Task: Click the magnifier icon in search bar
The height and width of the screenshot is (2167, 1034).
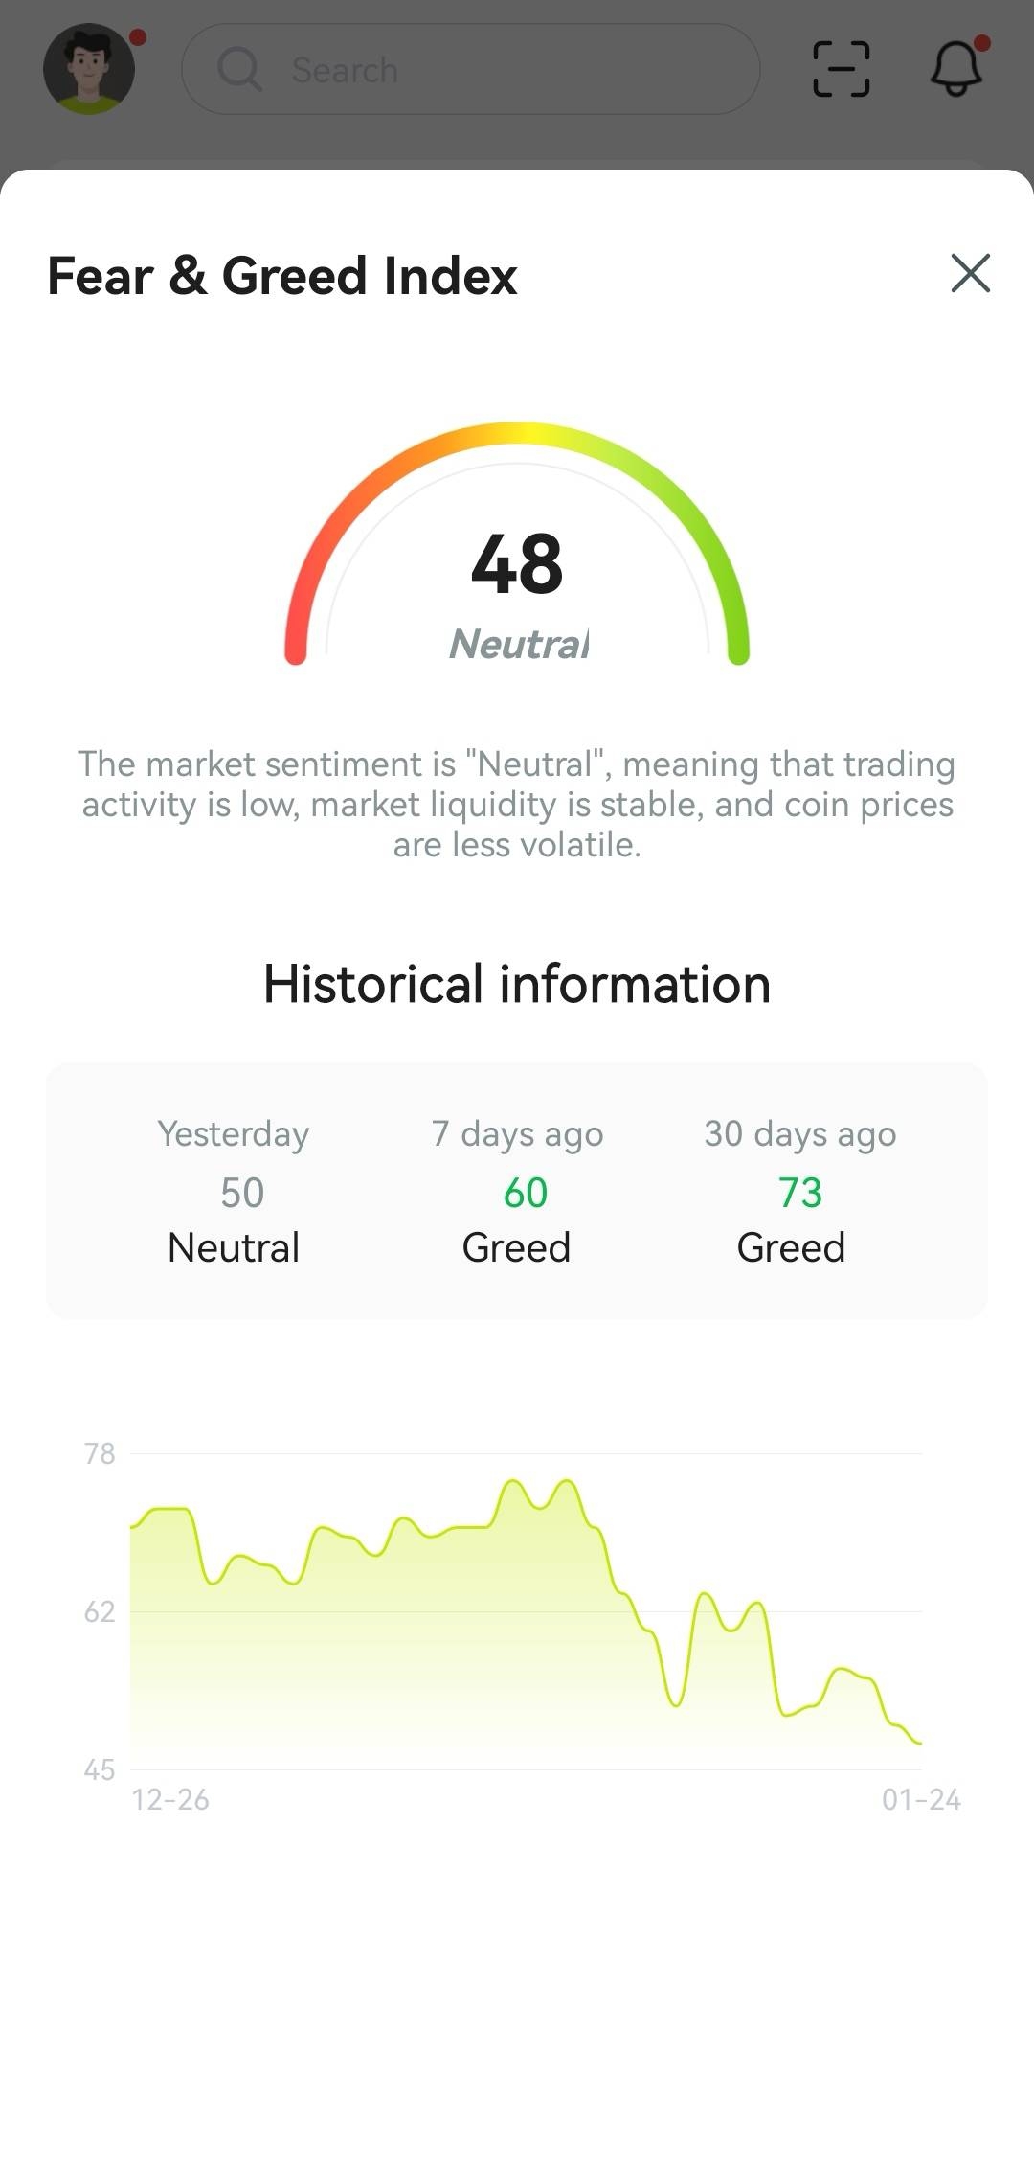Action: 239,69
